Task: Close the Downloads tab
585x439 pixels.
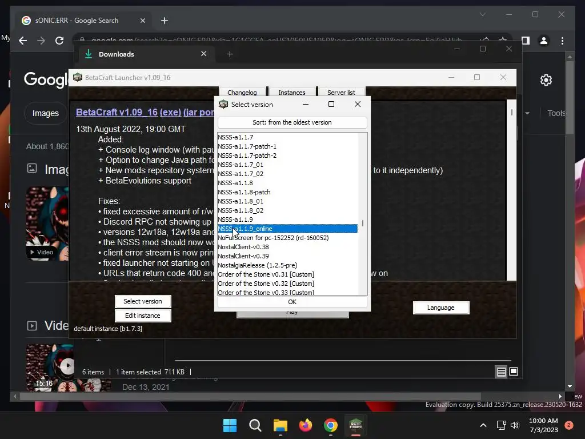Action: 204,54
